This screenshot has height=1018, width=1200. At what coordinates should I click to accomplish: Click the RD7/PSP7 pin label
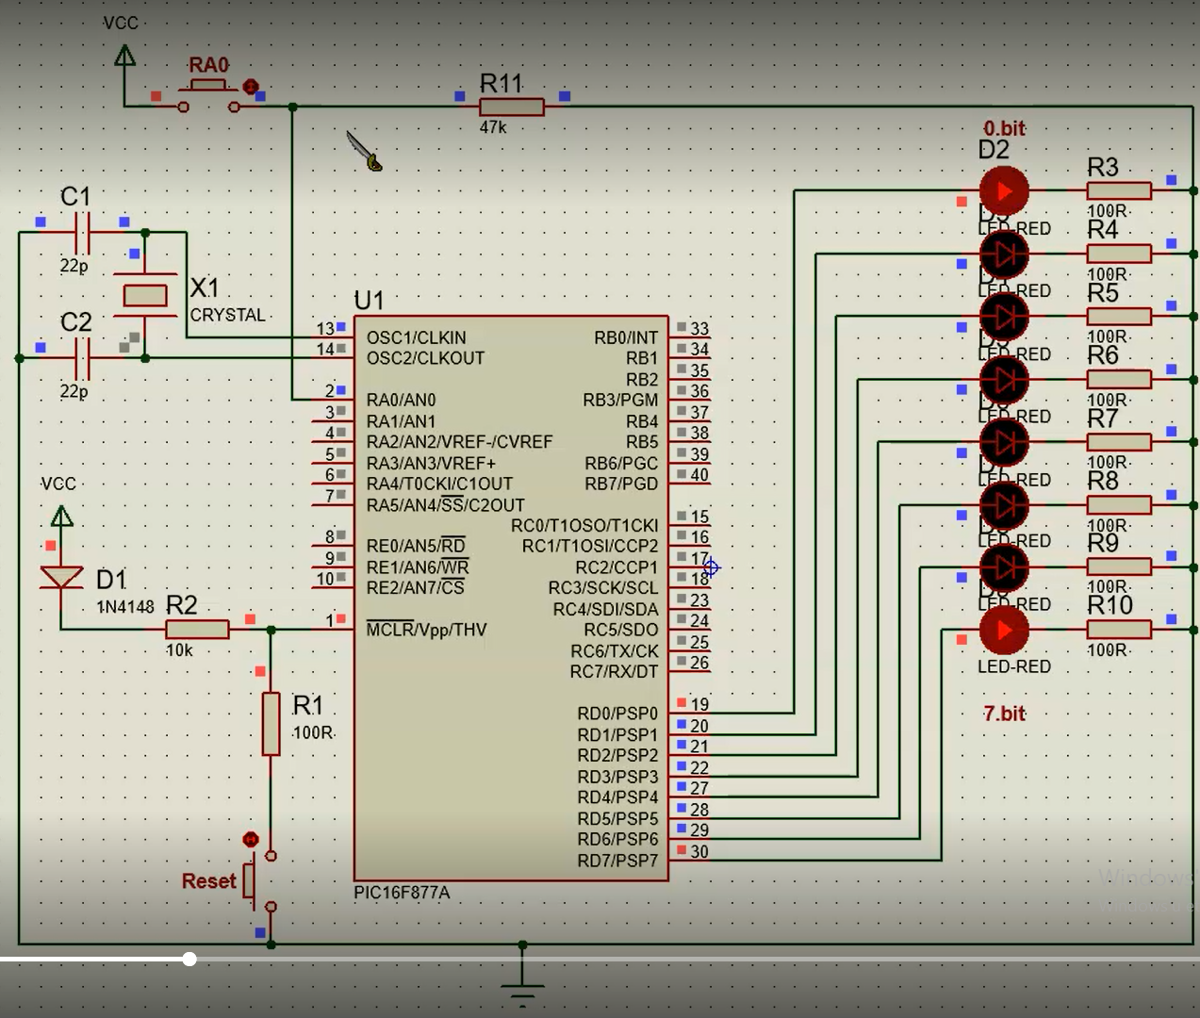coord(617,861)
